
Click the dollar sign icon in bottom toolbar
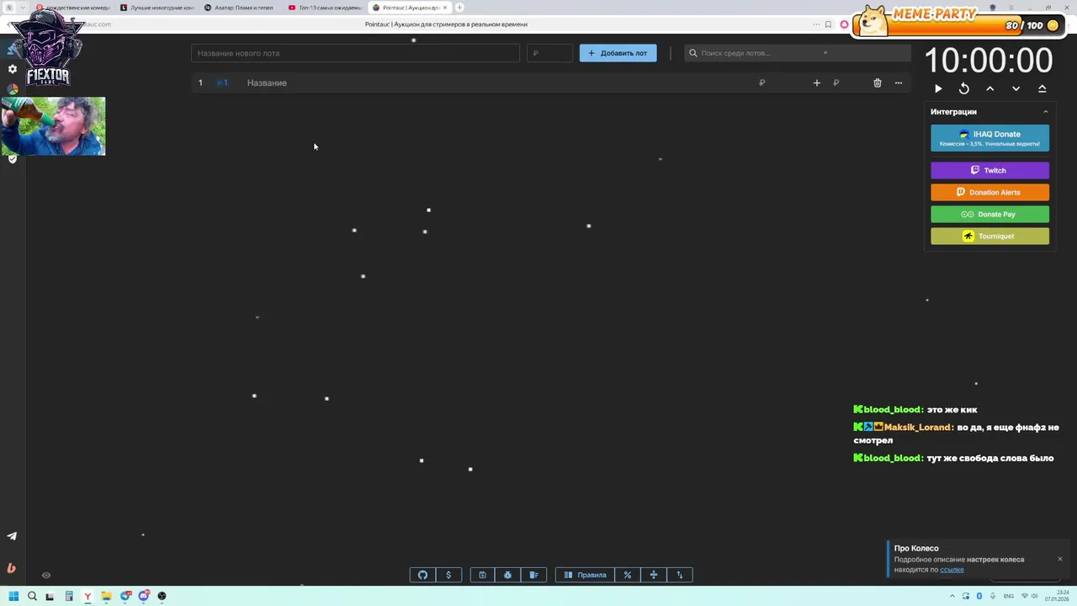click(x=448, y=575)
